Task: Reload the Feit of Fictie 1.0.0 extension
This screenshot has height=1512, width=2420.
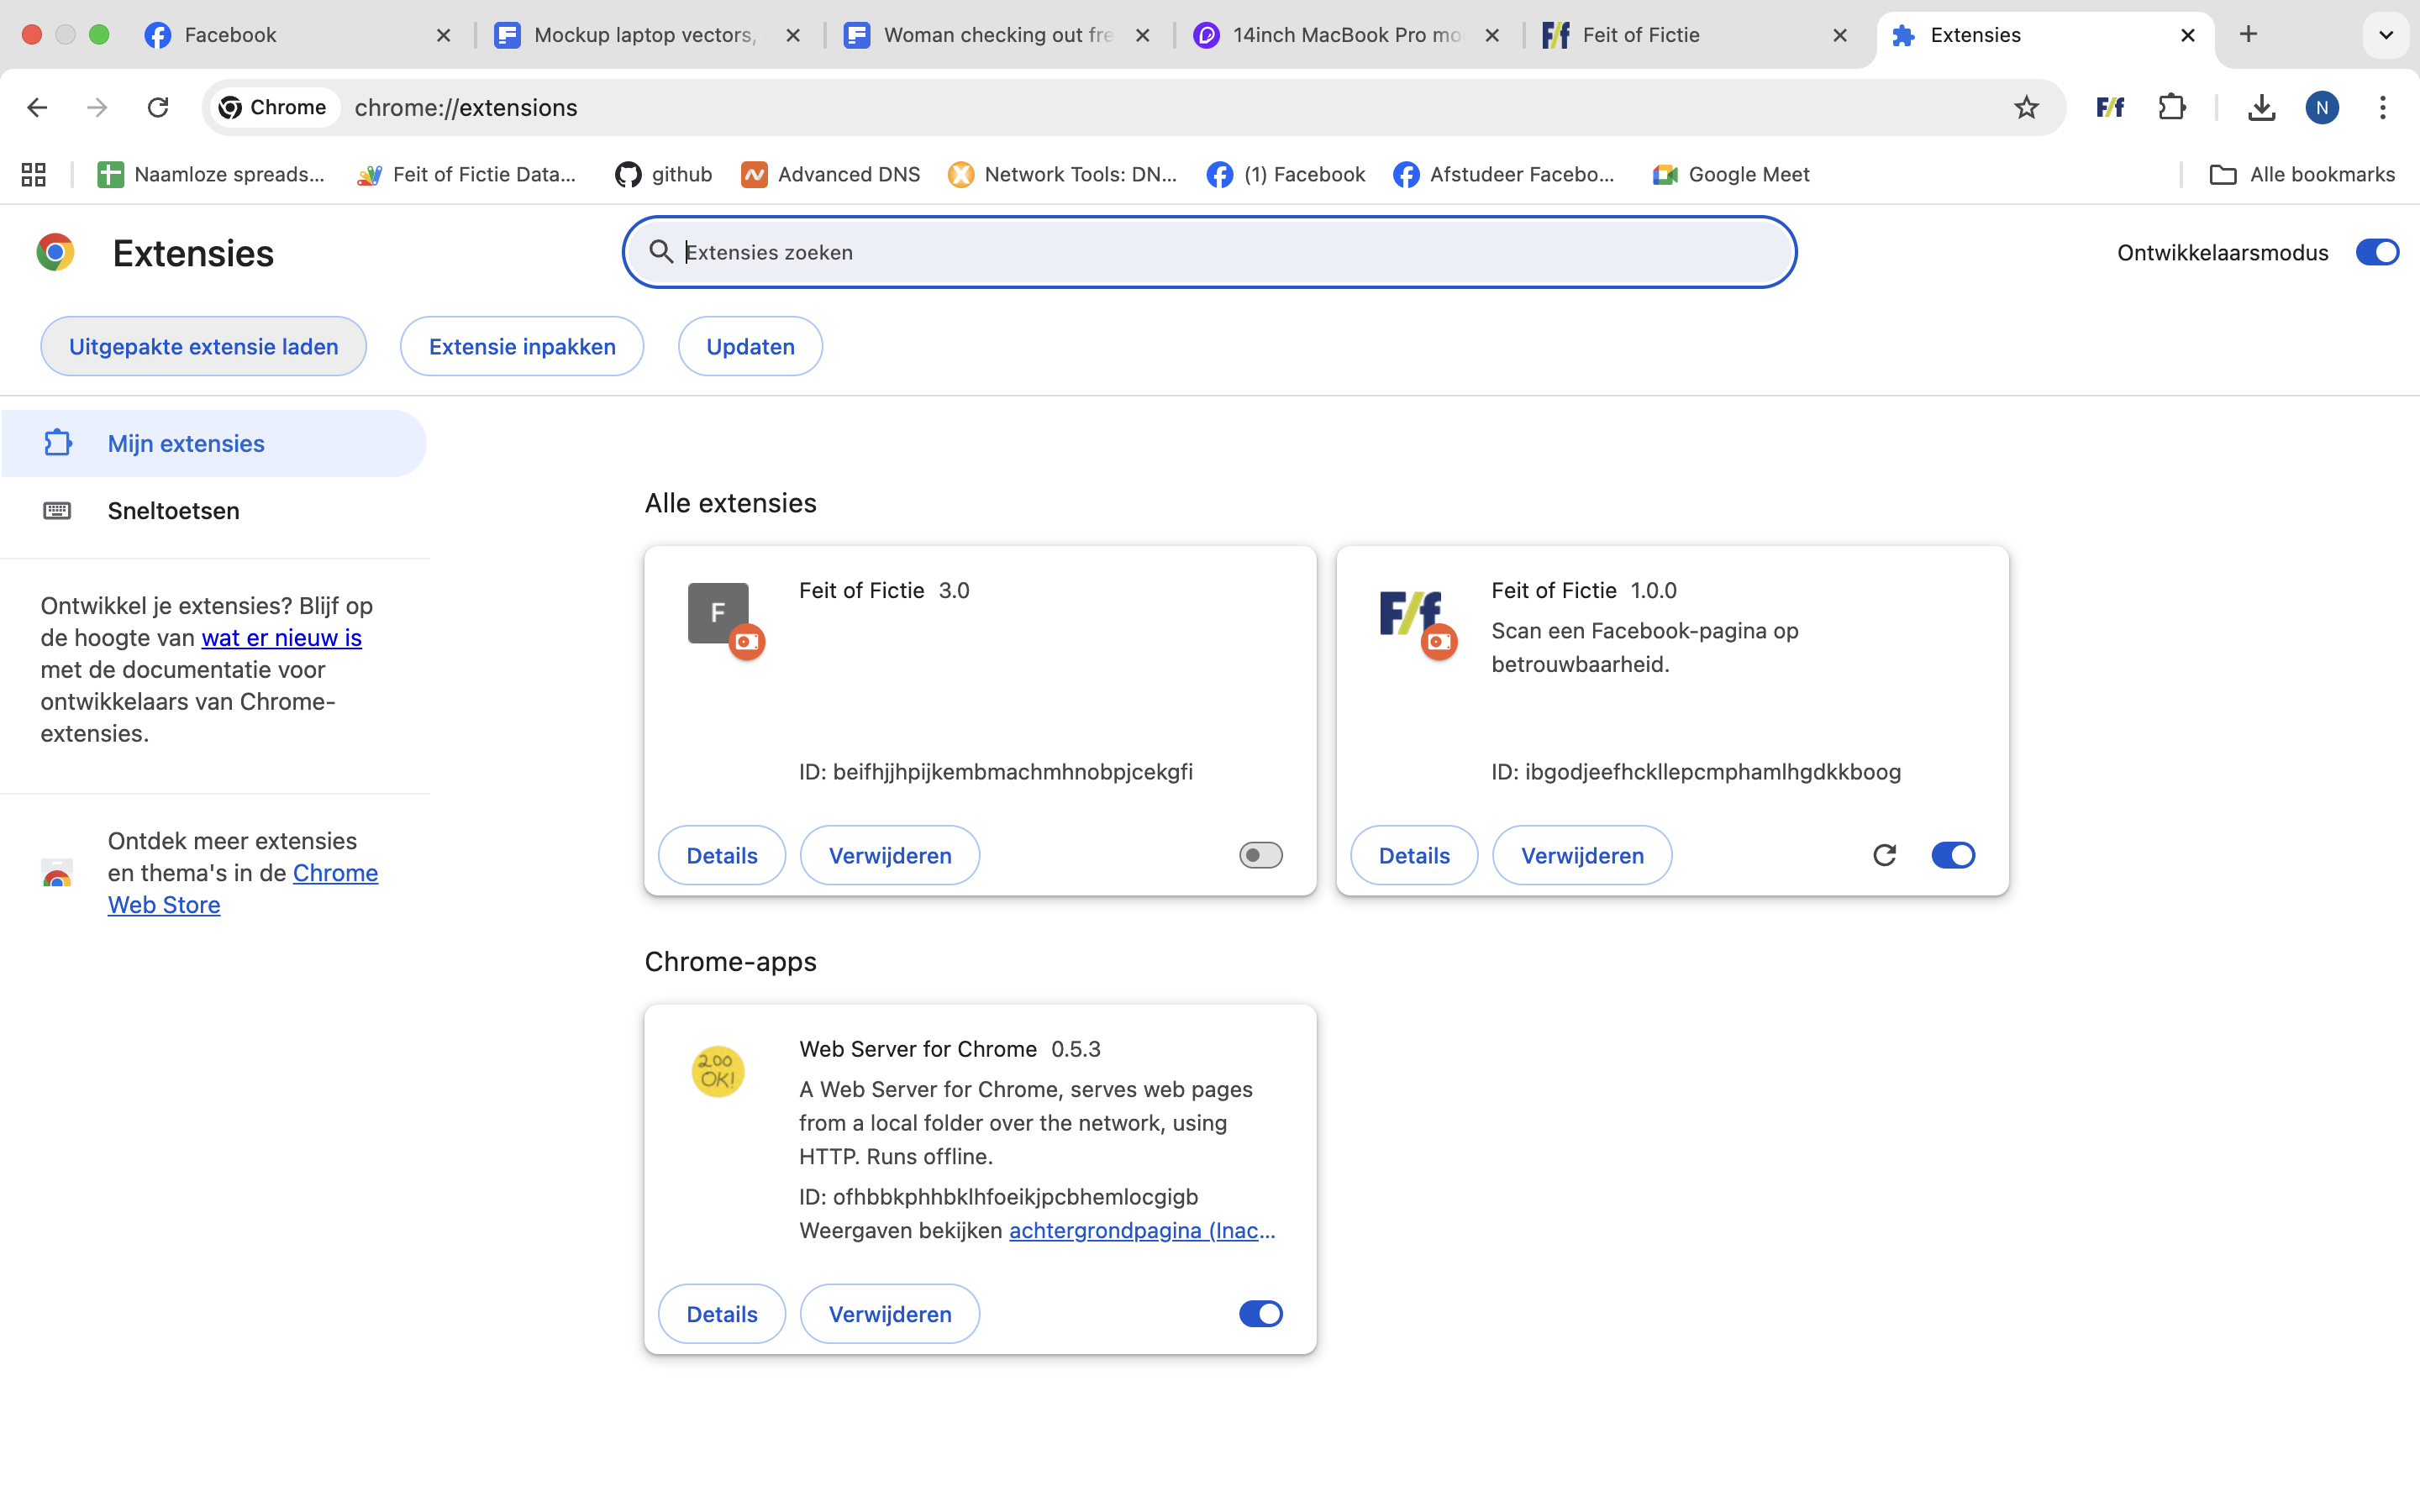Action: pos(1884,855)
